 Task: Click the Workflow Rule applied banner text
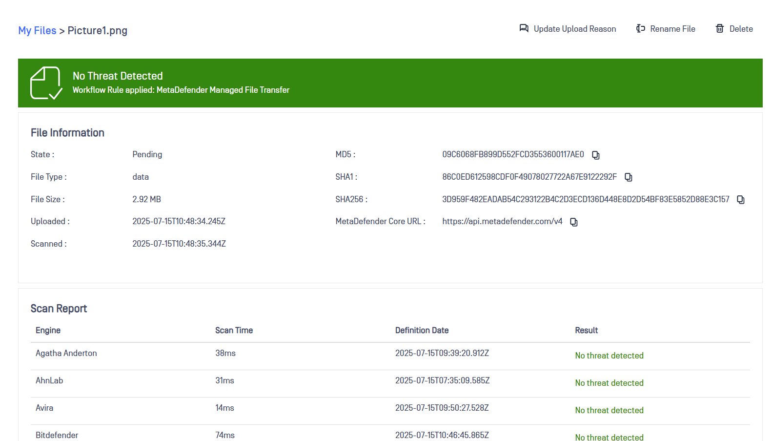point(181,90)
